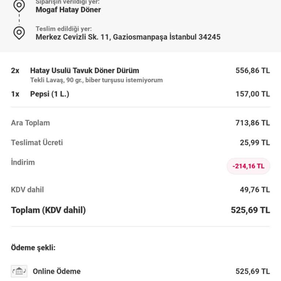Click the Teslimat Ücreti label
281x281 pixels.
coord(37,143)
